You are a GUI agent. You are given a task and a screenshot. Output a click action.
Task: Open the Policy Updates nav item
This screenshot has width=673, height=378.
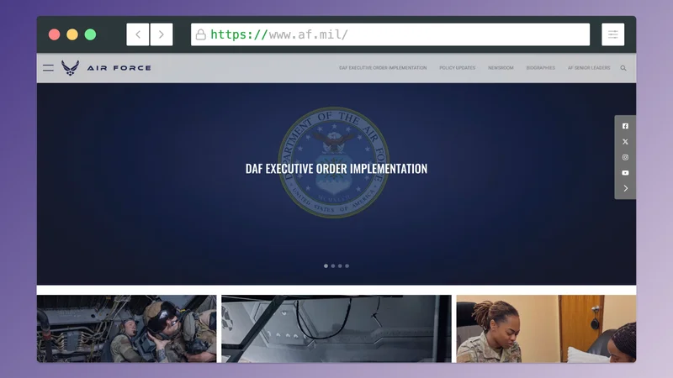[x=457, y=68]
